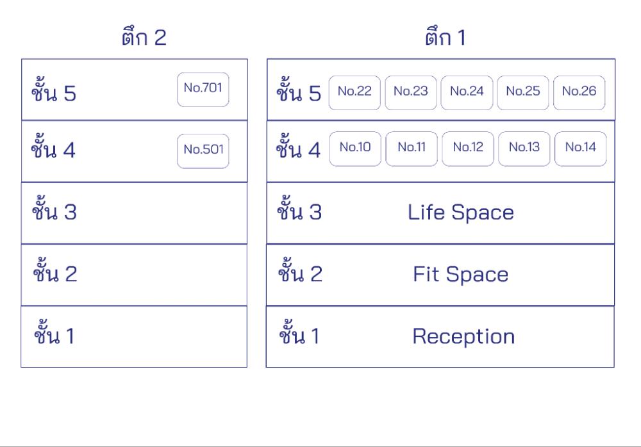Choose room No.12 on floor 4
Image resolution: width=641 pixels, height=447 pixels.
tap(468, 149)
